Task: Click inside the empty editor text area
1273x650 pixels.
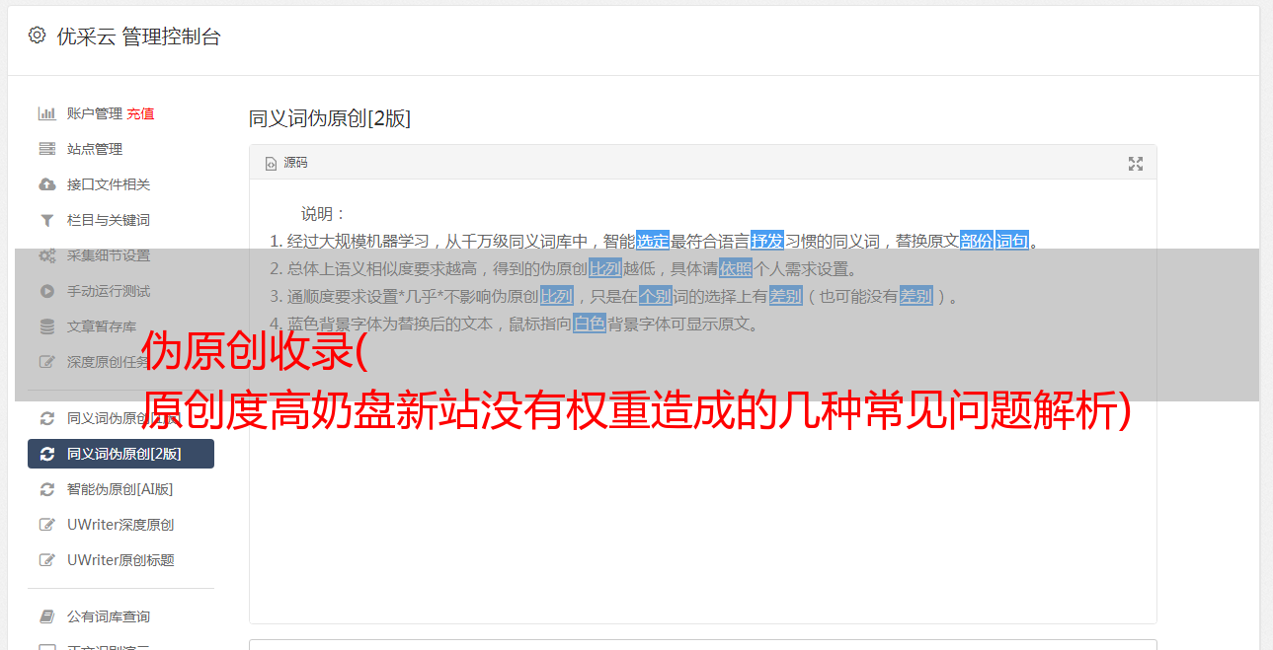Action: click(x=702, y=493)
